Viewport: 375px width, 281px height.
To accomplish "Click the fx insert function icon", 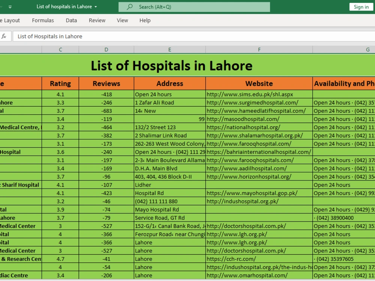I will 4,36.
